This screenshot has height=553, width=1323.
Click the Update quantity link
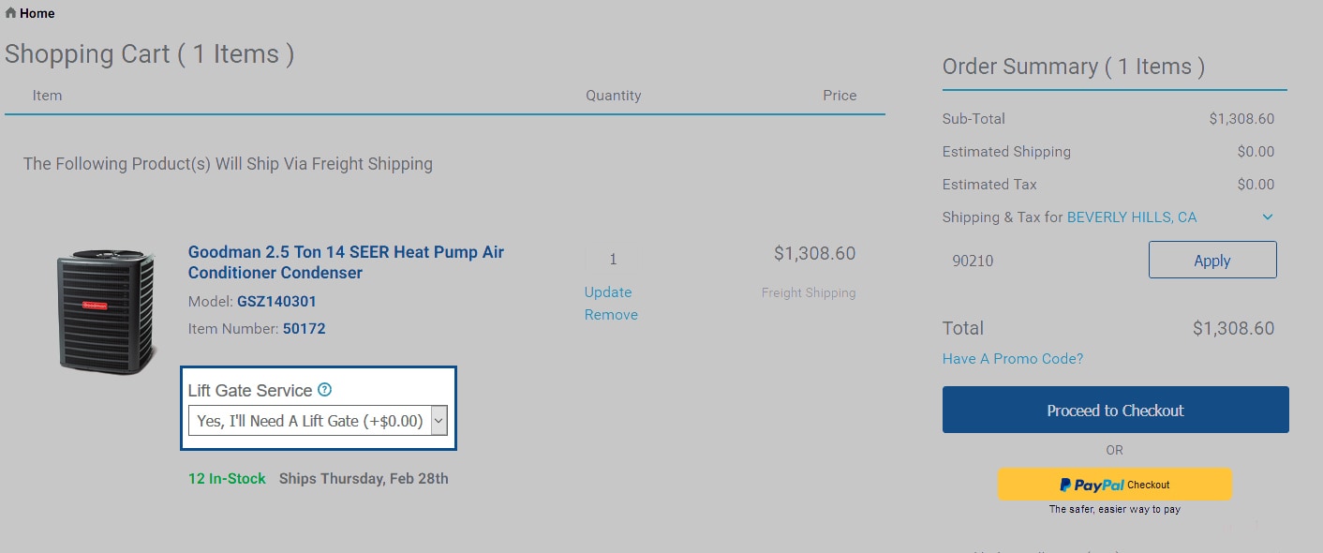[x=608, y=292]
